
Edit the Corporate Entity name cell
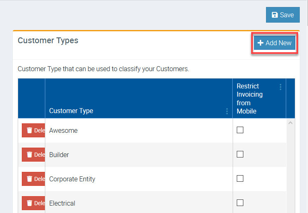tap(72, 179)
